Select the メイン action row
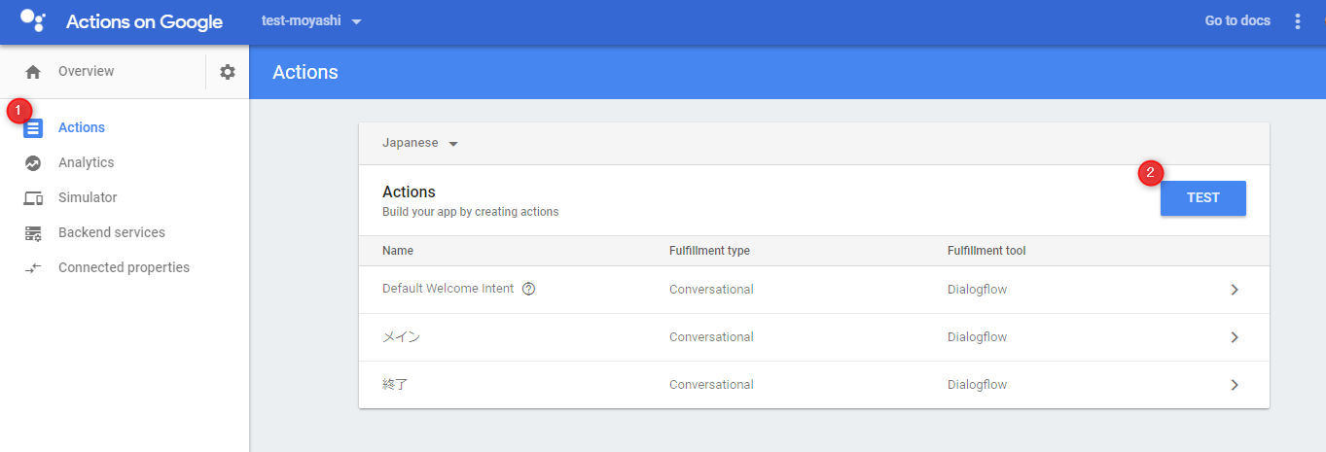Viewport: 1326px width, 452px height. [814, 337]
